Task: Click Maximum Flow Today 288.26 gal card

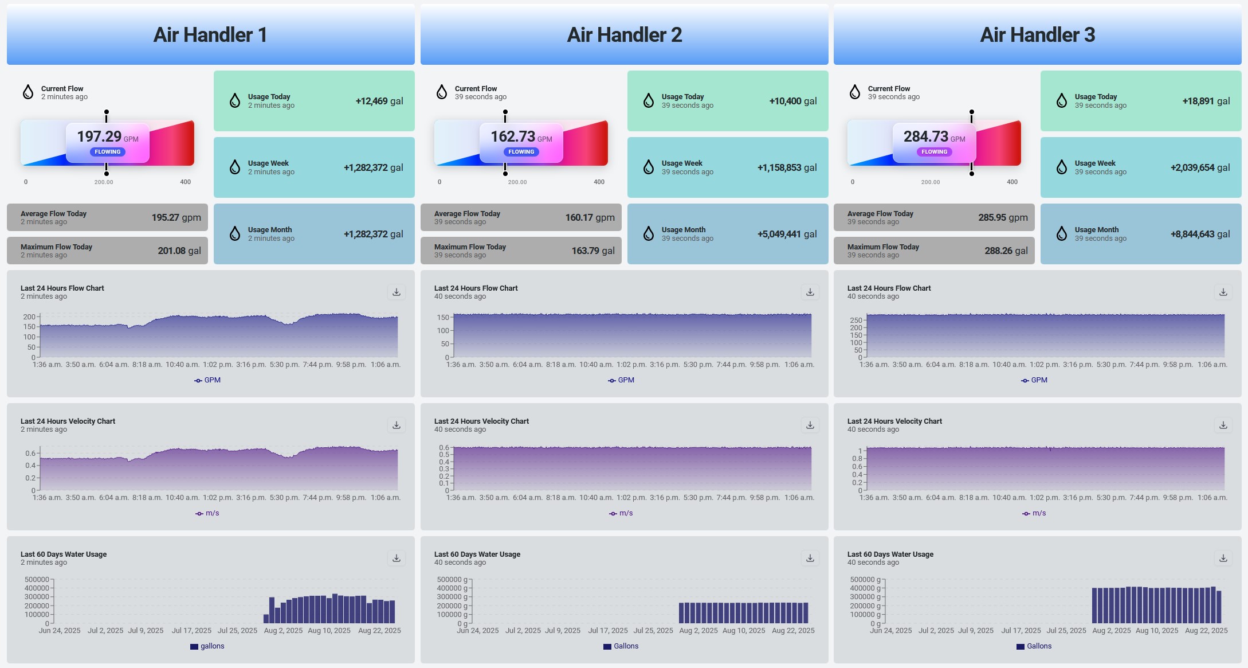Action: [934, 251]
